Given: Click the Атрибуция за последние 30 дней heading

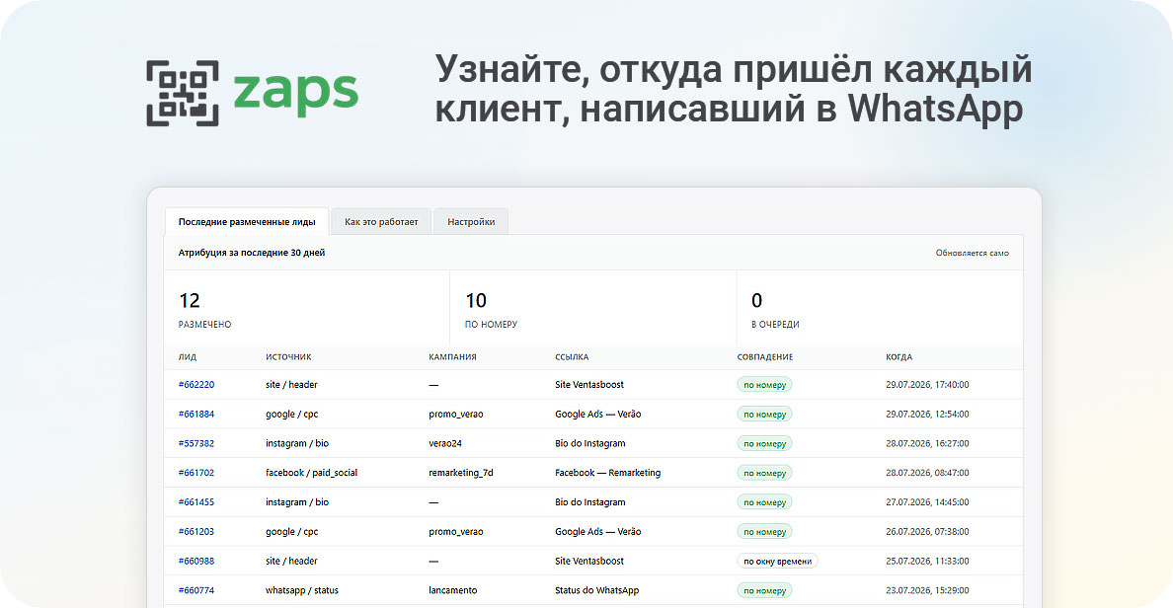Looking at the screenshot, I should [252, 253].
